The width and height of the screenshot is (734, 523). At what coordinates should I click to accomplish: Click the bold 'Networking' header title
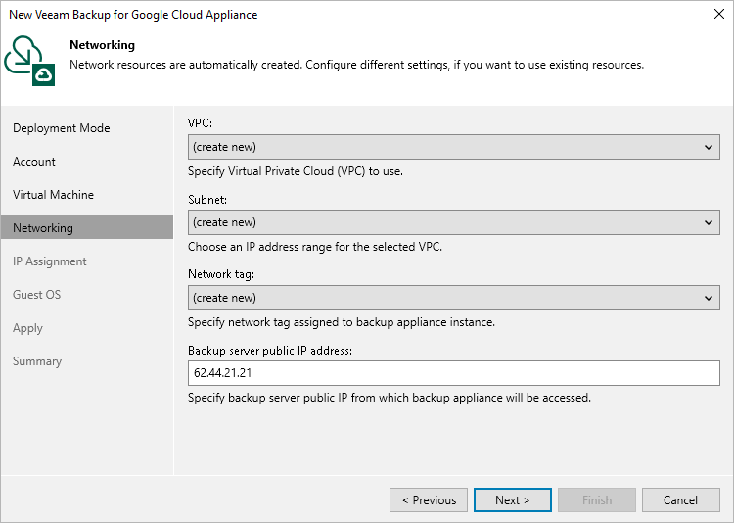pyautogui.click(x=102, y=45)
